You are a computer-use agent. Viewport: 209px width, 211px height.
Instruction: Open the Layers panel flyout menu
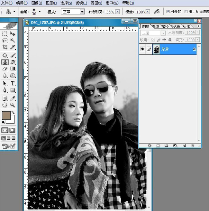coord(199,26)
